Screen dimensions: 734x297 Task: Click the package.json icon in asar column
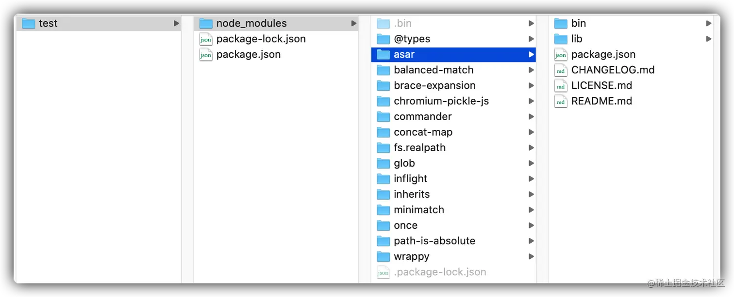tap(561, 55)
